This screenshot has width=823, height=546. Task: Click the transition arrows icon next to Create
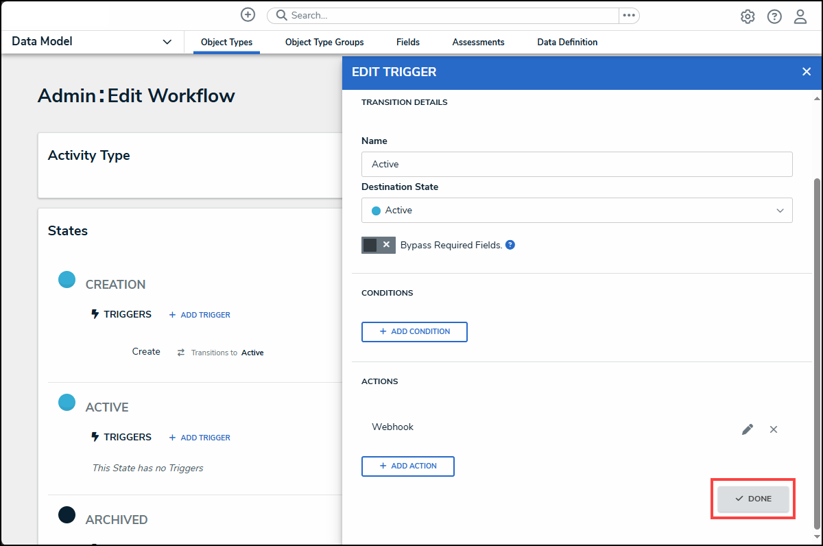[x=181, y=353]
